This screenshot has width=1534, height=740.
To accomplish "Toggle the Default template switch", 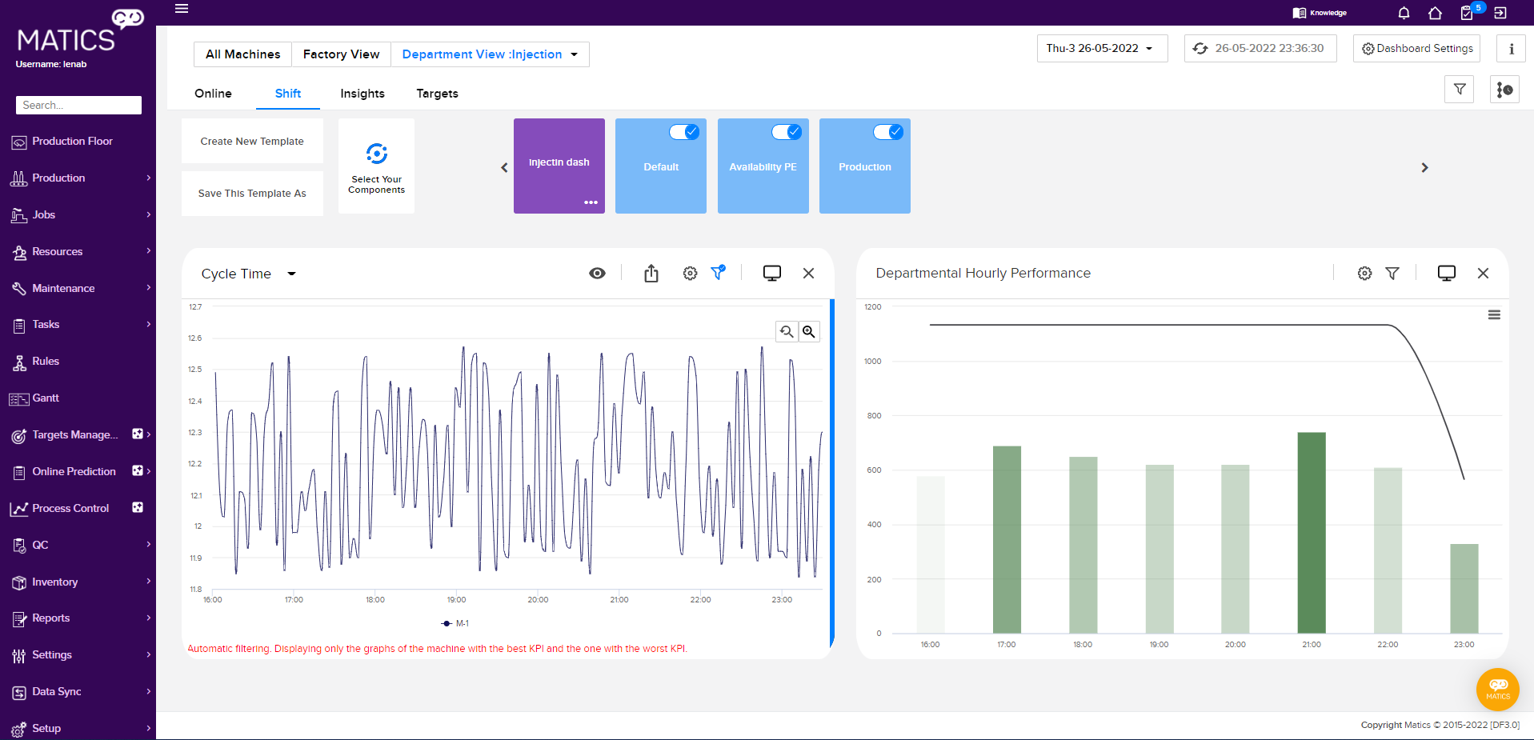I will point(684,132).
